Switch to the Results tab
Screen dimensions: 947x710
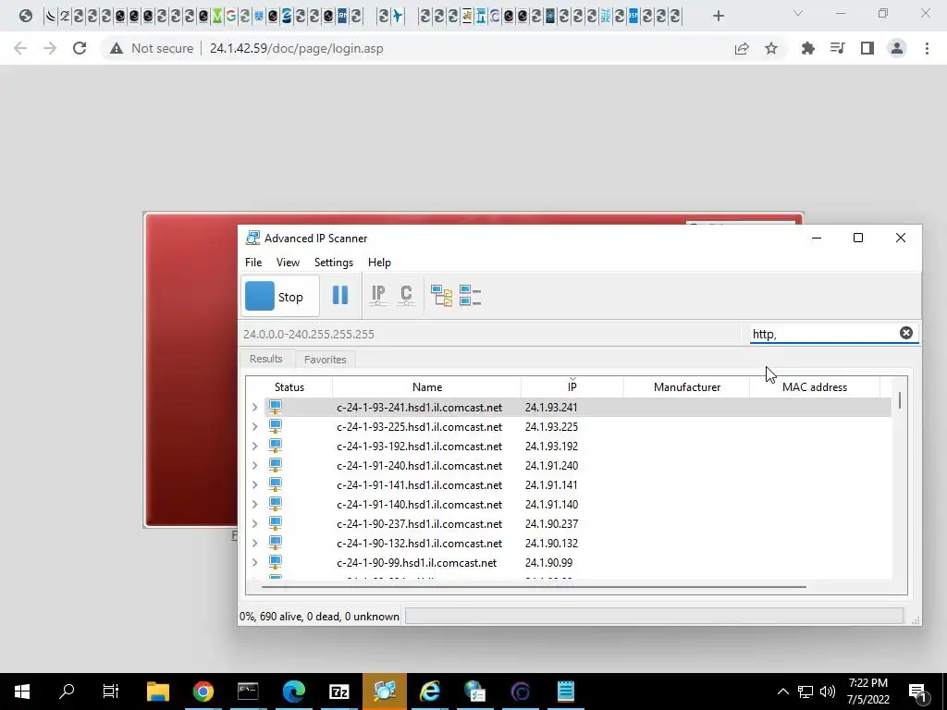[x=265, y=359]
